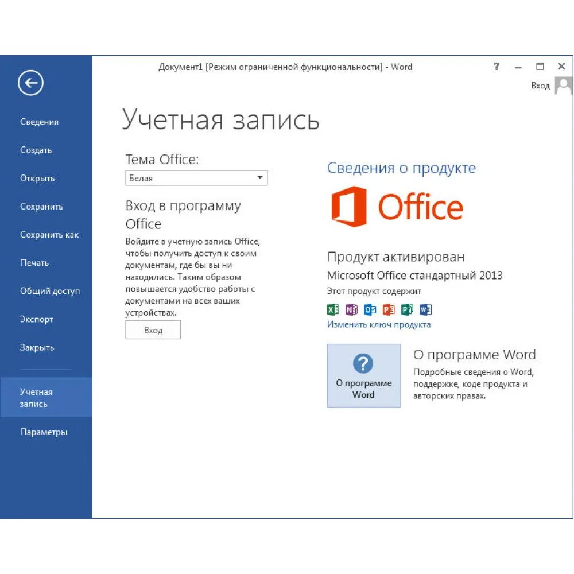The width and height of the screenshot is (574, 574).
Task: Select Сохранить как in the sidebar
Action: coord(49,235)
